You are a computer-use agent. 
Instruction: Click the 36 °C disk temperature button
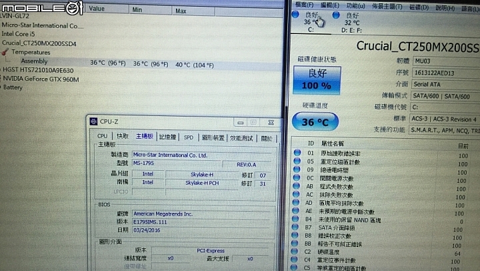(x=315, y=121)
